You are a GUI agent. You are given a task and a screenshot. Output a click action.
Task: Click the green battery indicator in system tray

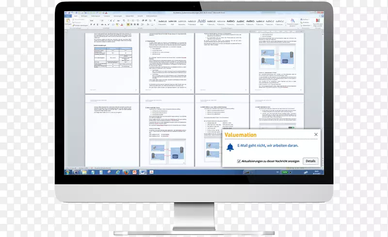click(x=285, y=172)
